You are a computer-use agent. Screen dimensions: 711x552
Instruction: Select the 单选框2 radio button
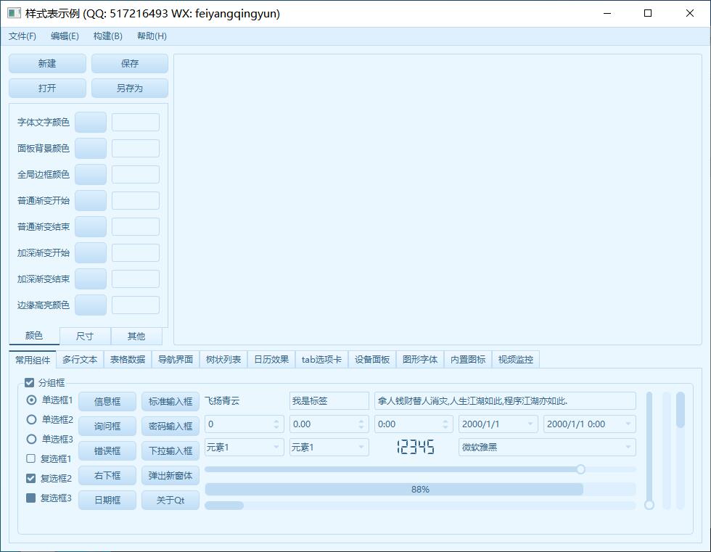(31, 419)
